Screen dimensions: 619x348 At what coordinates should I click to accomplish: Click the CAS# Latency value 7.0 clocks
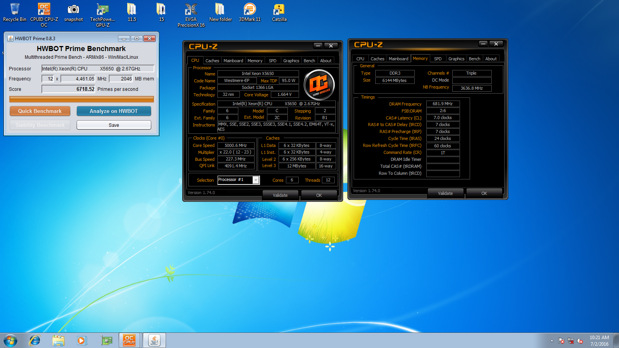[443, 118]
